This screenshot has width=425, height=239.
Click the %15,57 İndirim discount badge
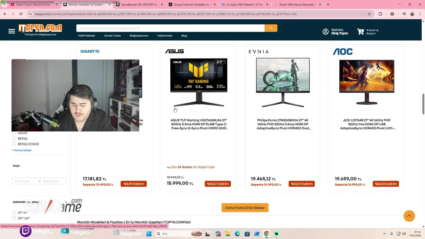(218, 184)
